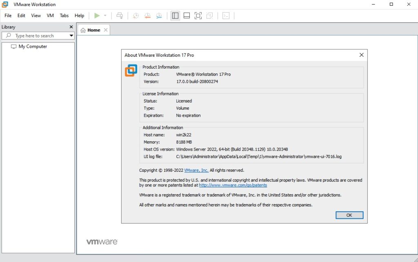Click Revert to snapshot toolbar icon
418x262 pixels.
tap(147, 16)
